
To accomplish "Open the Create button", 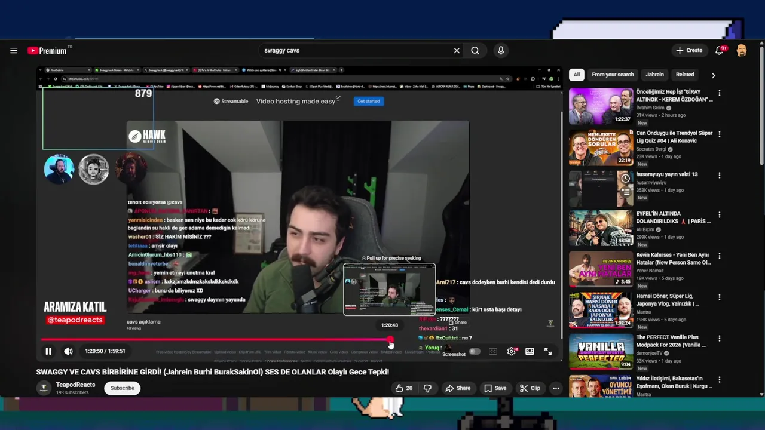I will point(689,51).
